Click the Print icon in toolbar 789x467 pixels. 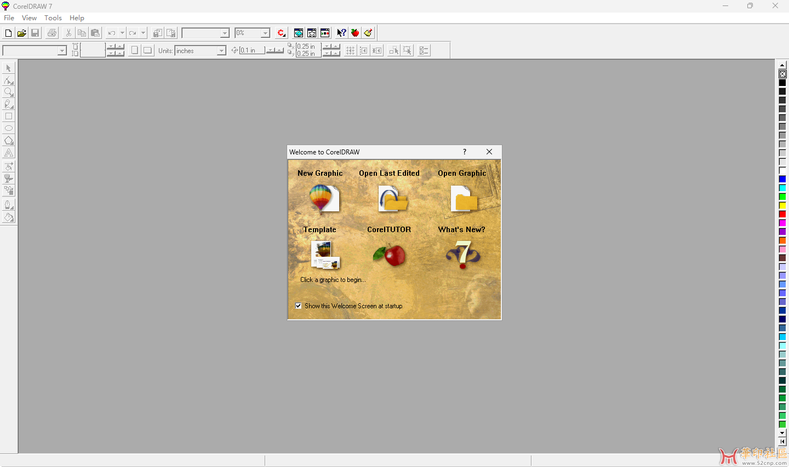(x=52, y=33)
